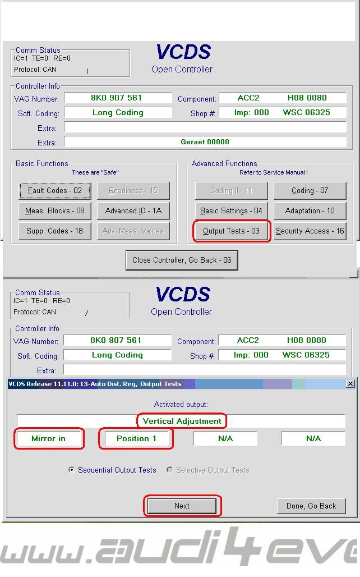This screenshot has height=577, width=360.
Task: Click the upper window's "Open Controller" heading
Action: [x=182, y=69]
